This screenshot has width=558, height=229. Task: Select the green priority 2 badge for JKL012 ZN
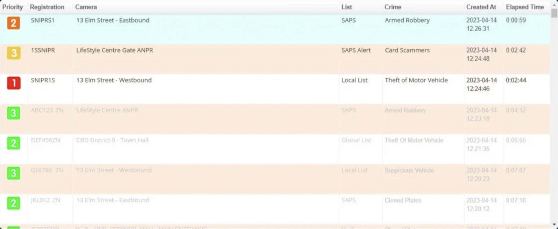tap(13, 203)
